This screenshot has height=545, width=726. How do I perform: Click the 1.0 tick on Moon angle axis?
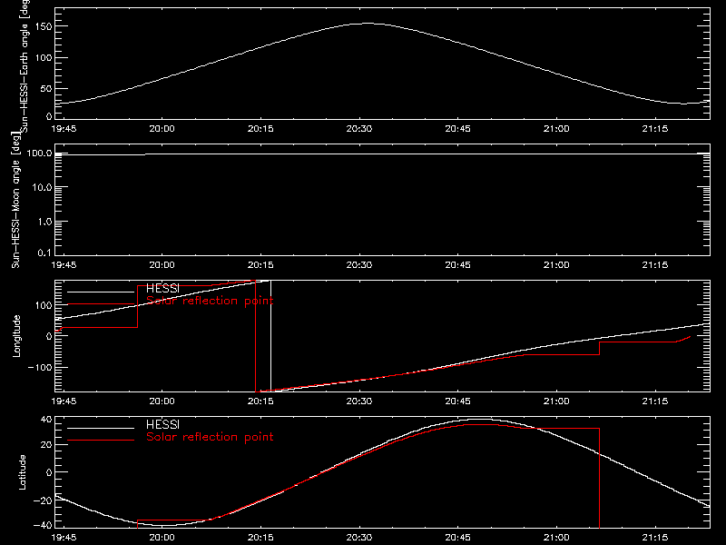[x=44, y=222]
